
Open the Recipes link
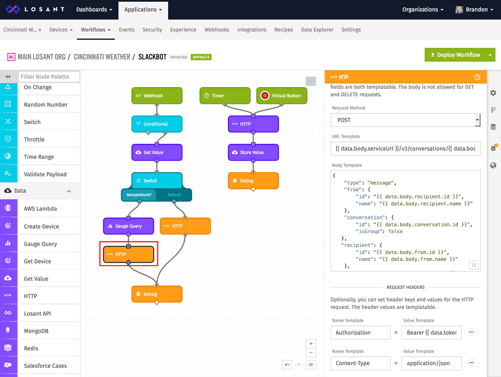pyautogui.click(x=283, y=30)
